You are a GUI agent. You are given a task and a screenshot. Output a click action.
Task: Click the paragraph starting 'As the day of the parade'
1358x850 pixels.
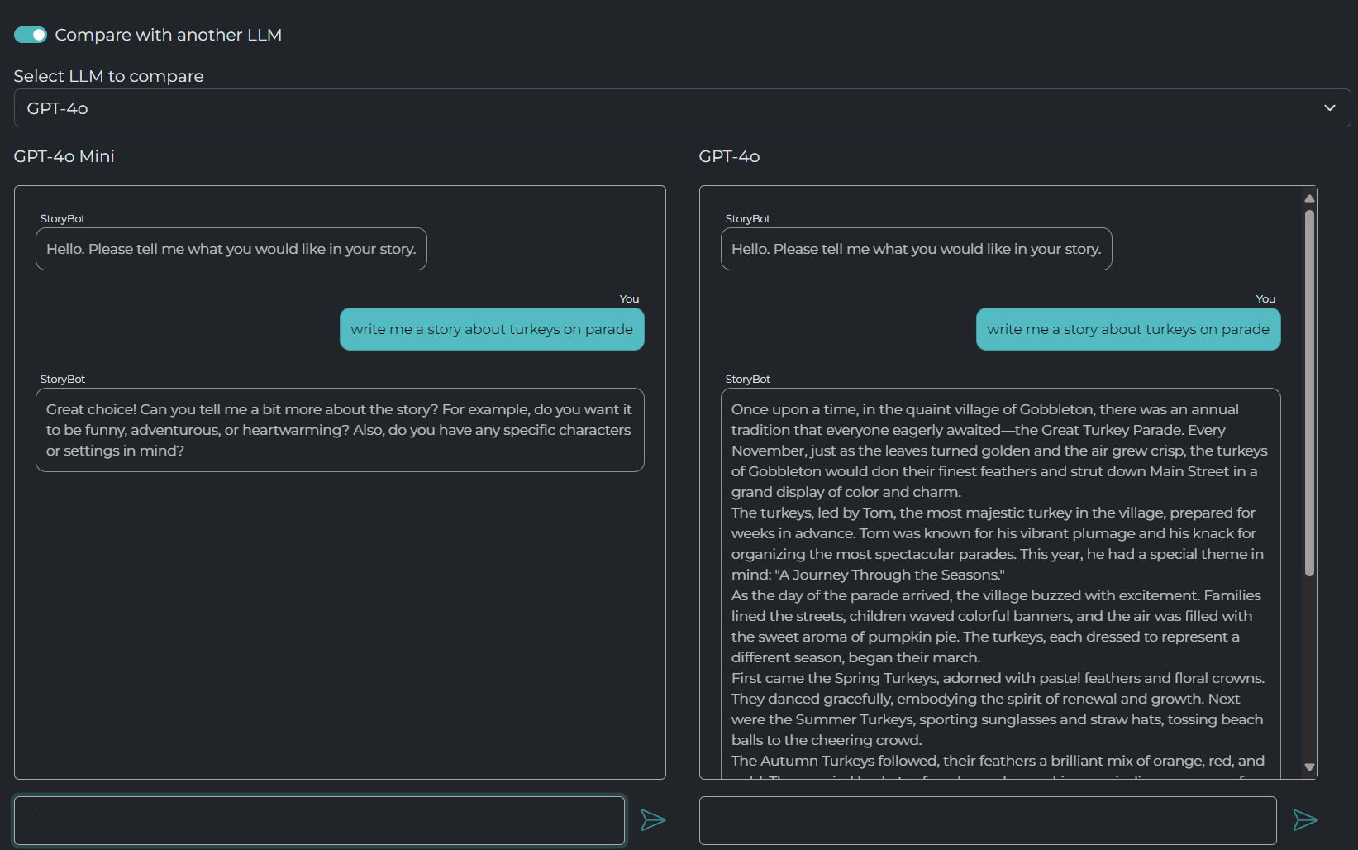point(996,626)
